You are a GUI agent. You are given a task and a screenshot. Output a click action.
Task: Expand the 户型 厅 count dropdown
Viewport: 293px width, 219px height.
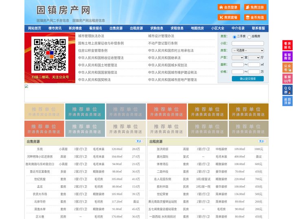pos(254,58)
